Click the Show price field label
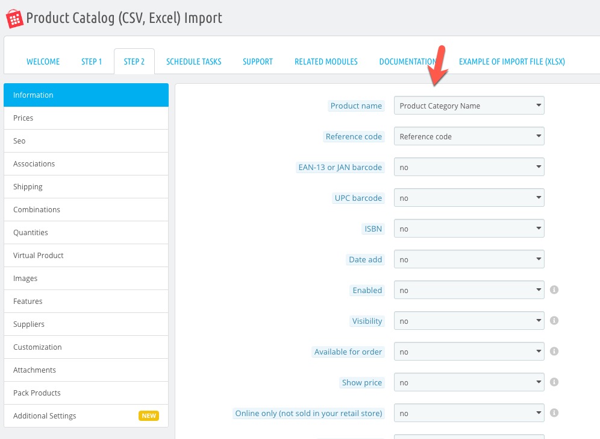The width and height of the screenshot is (600, 439). pyautogui.click(x=362, y=383)
